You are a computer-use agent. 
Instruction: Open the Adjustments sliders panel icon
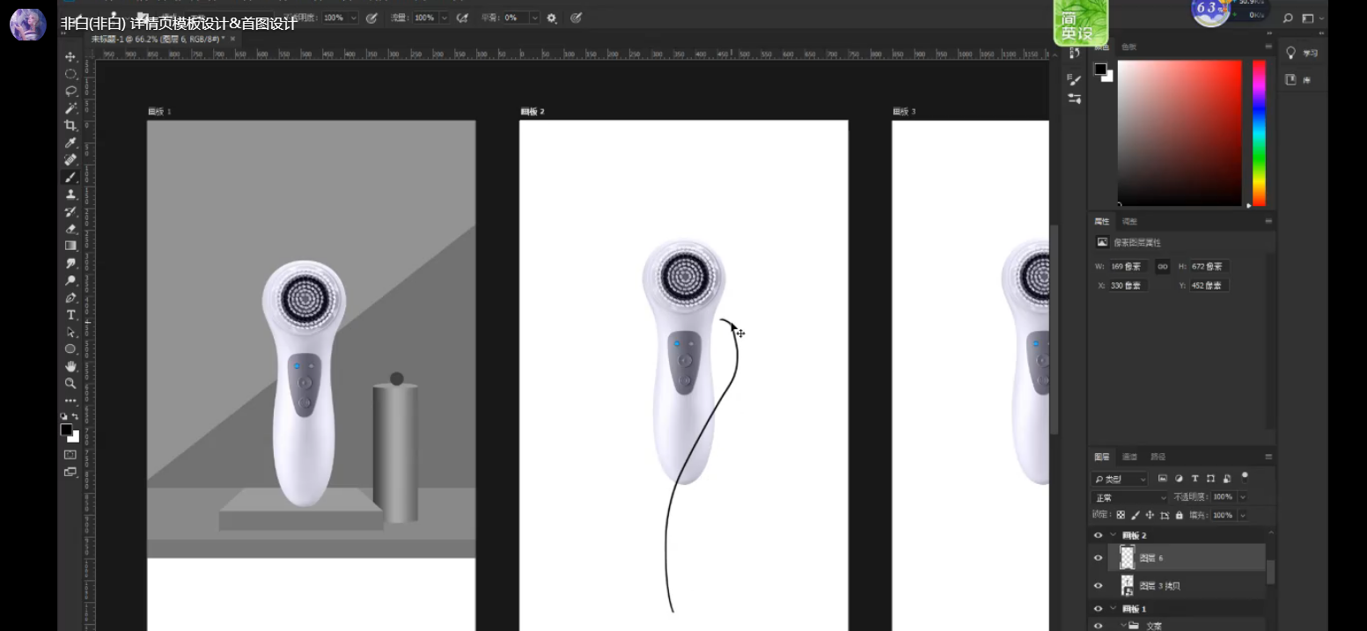pyautogui.click(x=1074, y=99)
